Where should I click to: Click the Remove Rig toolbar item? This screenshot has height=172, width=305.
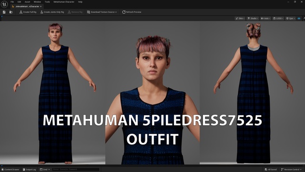click(x=75, y=12)
